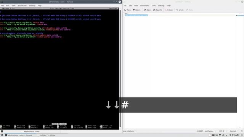Click the greyed Redo icon in KWrite toolbar

pyautogui.click(x=187, y=10)
